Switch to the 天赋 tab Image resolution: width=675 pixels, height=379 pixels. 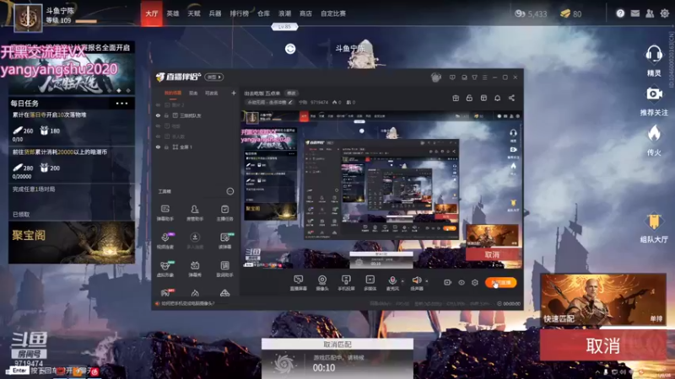[194, 13]
